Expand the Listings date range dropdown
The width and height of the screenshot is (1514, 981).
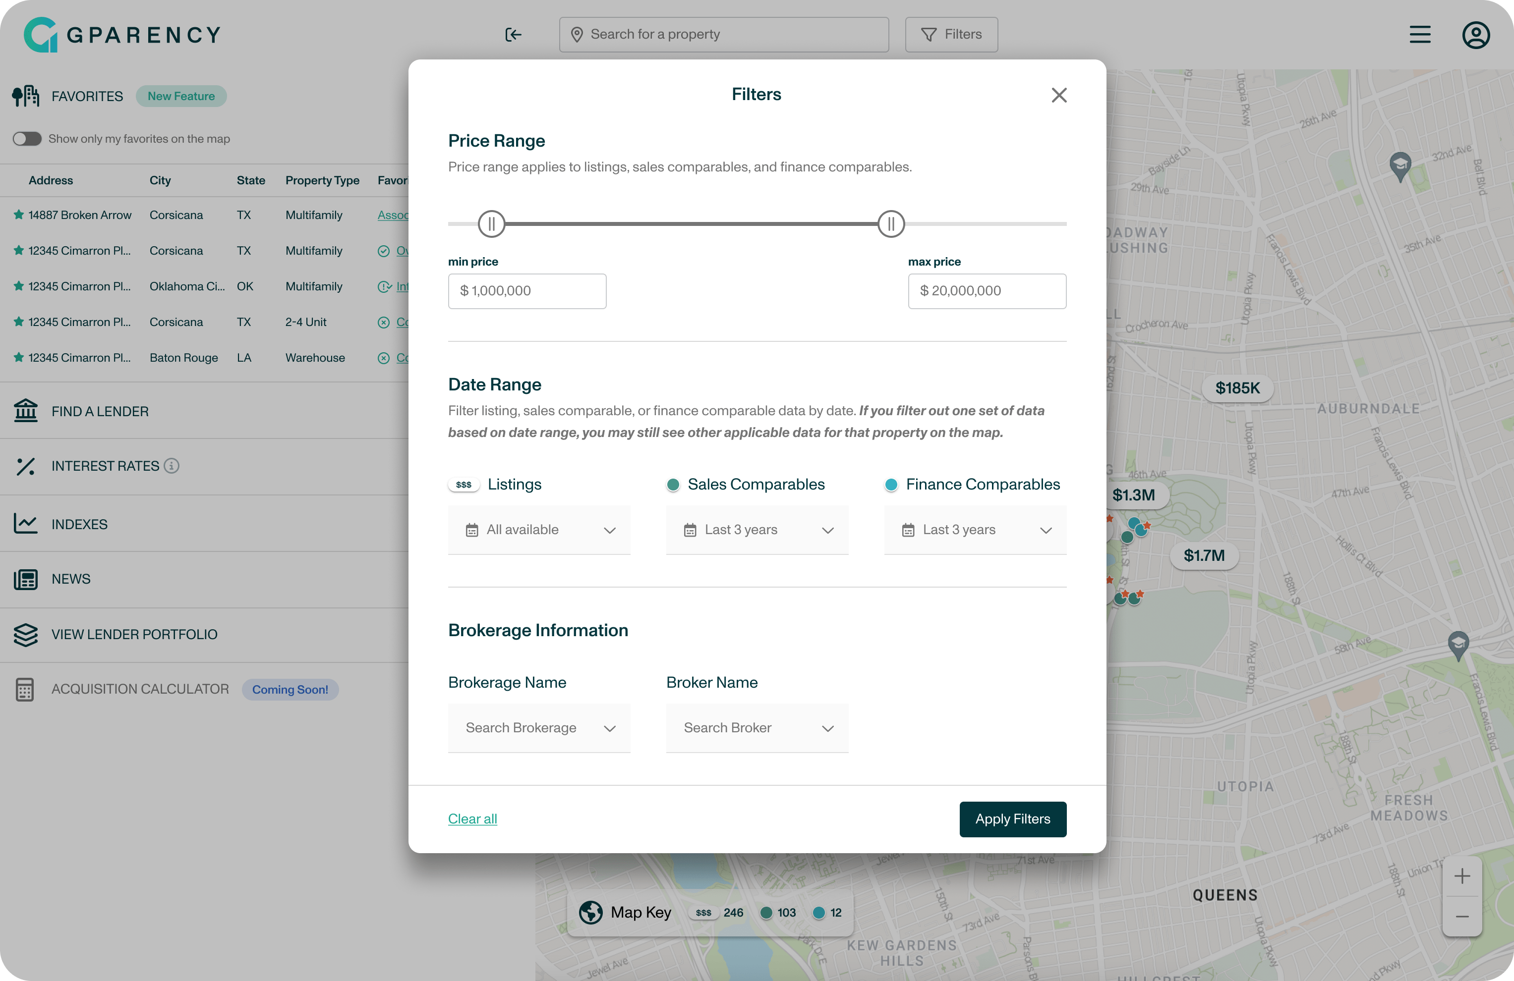pyautogui.click(x=539, y=530)
